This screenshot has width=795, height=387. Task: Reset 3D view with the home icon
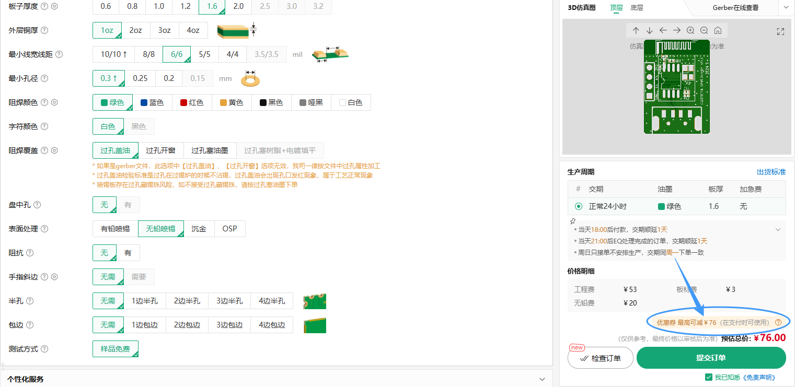(x=718, y=30)
